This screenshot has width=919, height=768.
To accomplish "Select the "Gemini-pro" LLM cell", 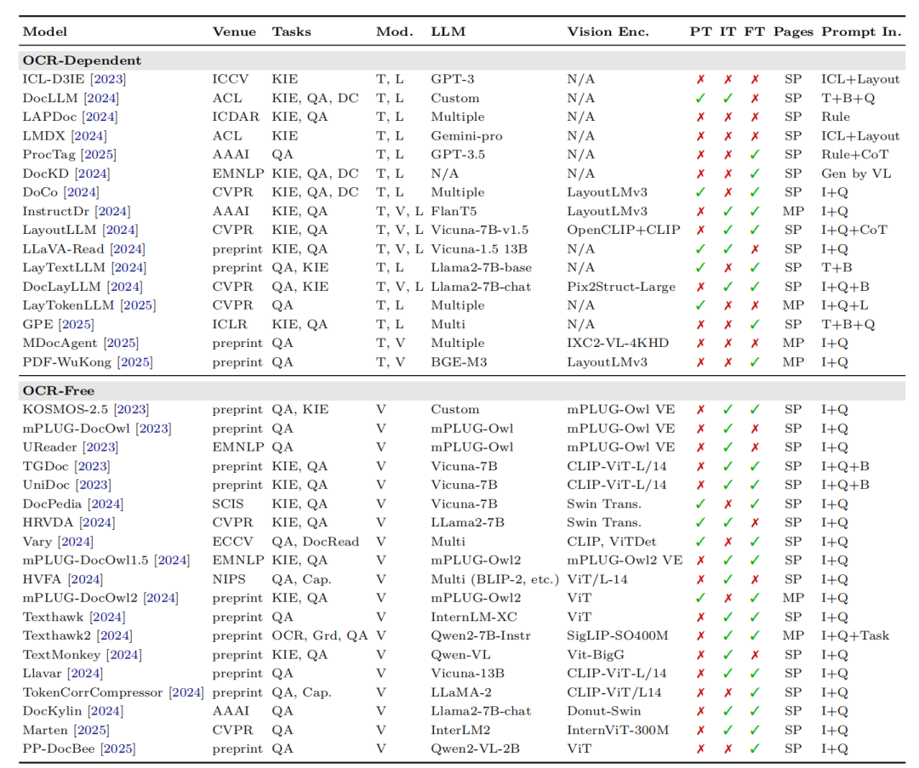I will 466,136.
